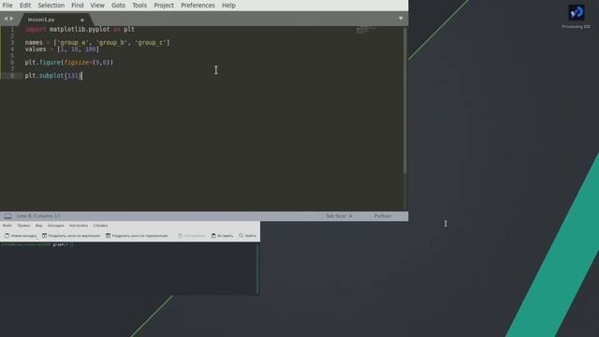Select line number 1 in gutter

(x=12, y=29)
